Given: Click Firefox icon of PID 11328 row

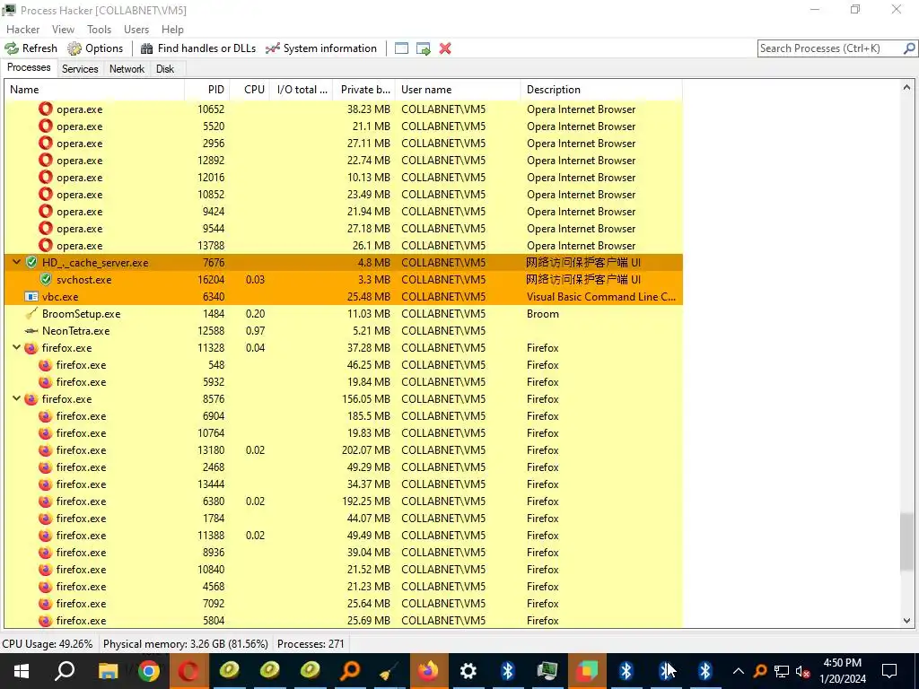Looking at the screenshot, I should [31, 348].
